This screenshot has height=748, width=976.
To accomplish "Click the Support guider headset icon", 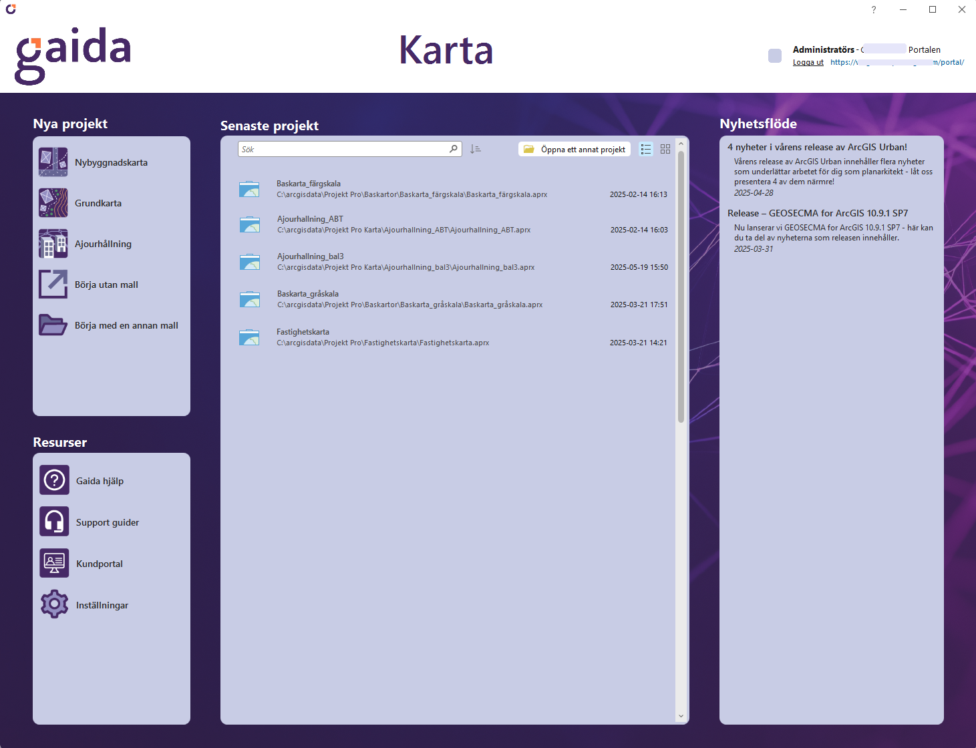I will [x=54, y=522].
